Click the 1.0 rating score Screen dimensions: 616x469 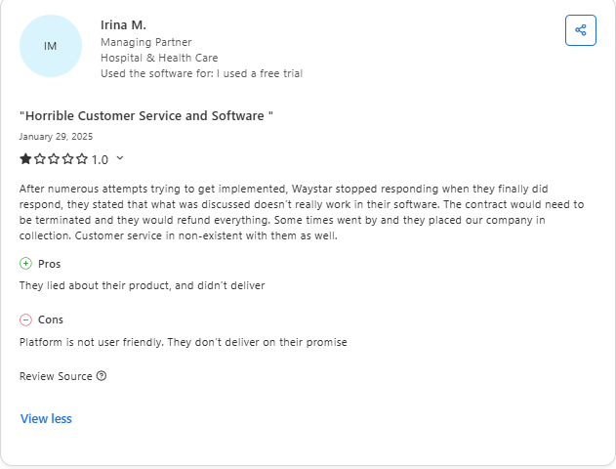click(x=101, y=159)
